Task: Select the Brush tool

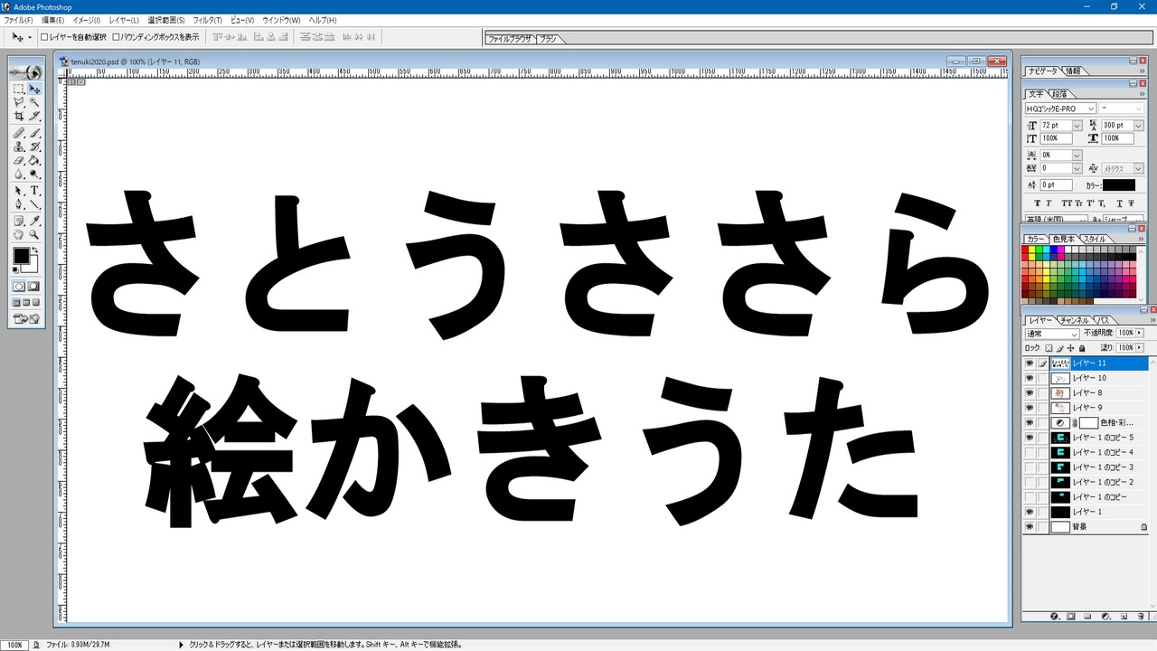Action: (x=34, y=133)
